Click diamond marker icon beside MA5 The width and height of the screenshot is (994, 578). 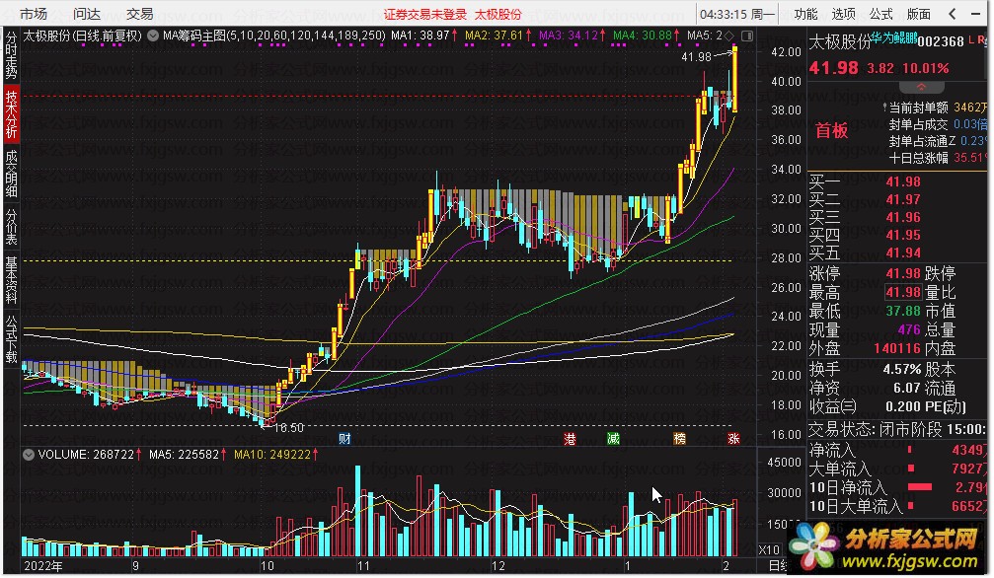[x=729, y=36]
